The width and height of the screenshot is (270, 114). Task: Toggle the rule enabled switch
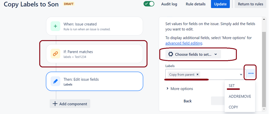pos(149,4)
